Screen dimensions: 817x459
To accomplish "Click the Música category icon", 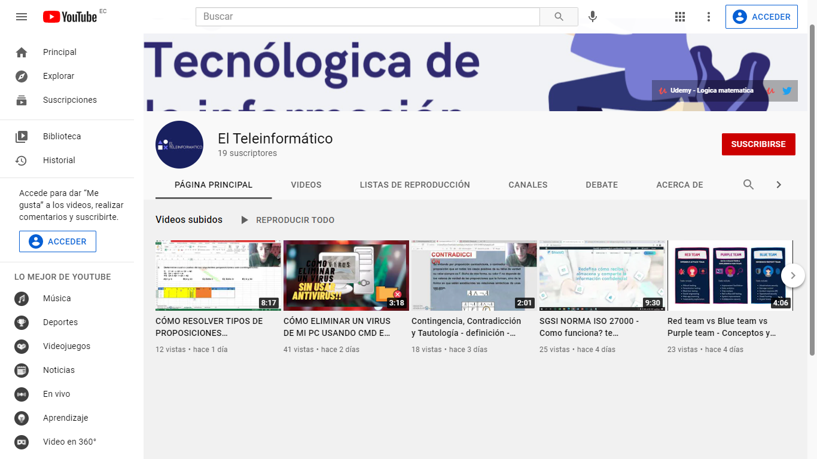I will coord(22,299).
